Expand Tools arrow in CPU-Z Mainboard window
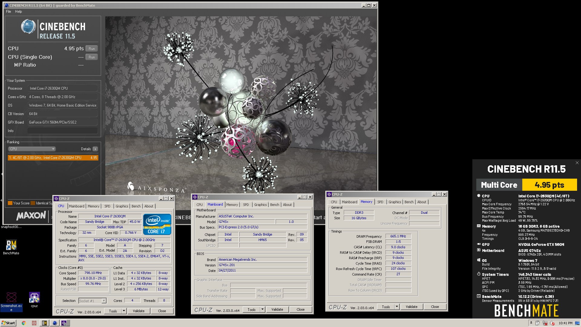 262,309
